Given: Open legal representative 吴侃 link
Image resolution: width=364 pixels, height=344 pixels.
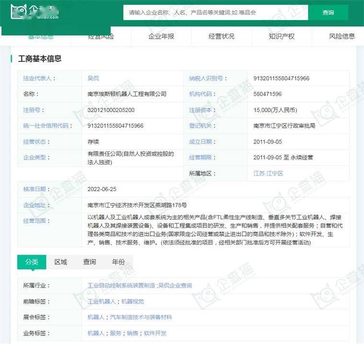Looking at the screenshot, I should coord(93,78).
